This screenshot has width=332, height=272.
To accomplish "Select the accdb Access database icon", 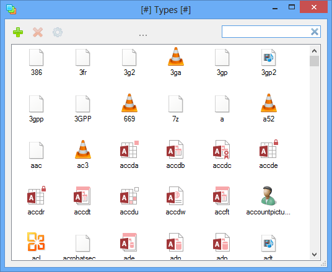I will (x=175, y=149).
